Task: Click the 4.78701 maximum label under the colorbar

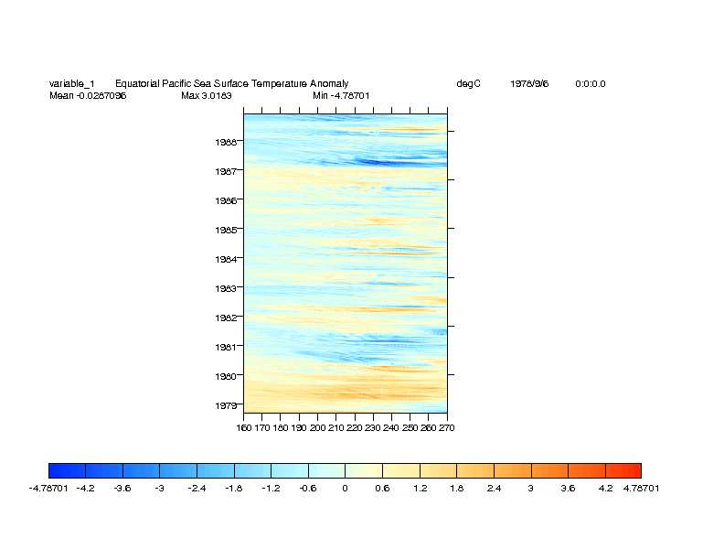Action: pyautogui.click(x=641, y=489)
